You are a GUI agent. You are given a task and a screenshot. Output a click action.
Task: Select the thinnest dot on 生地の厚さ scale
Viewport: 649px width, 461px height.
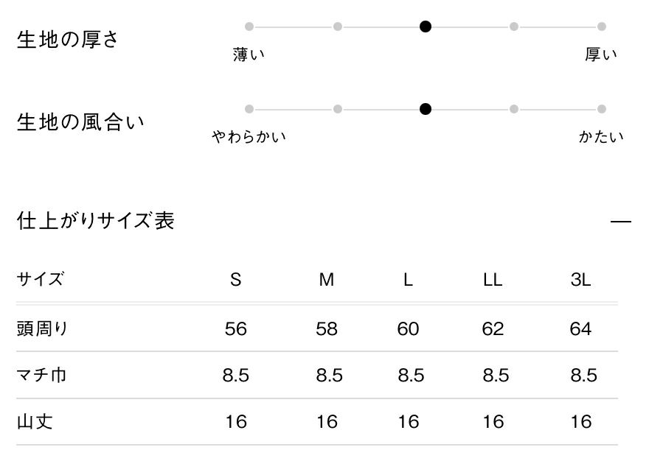click(x=249, y=27)
